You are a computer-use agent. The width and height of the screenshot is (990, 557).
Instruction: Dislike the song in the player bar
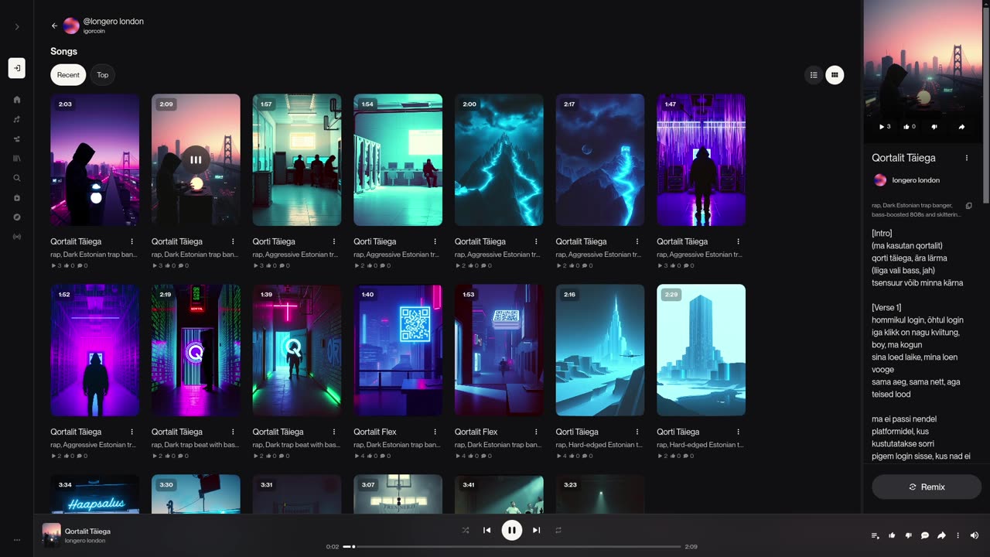tap(909, 535)
